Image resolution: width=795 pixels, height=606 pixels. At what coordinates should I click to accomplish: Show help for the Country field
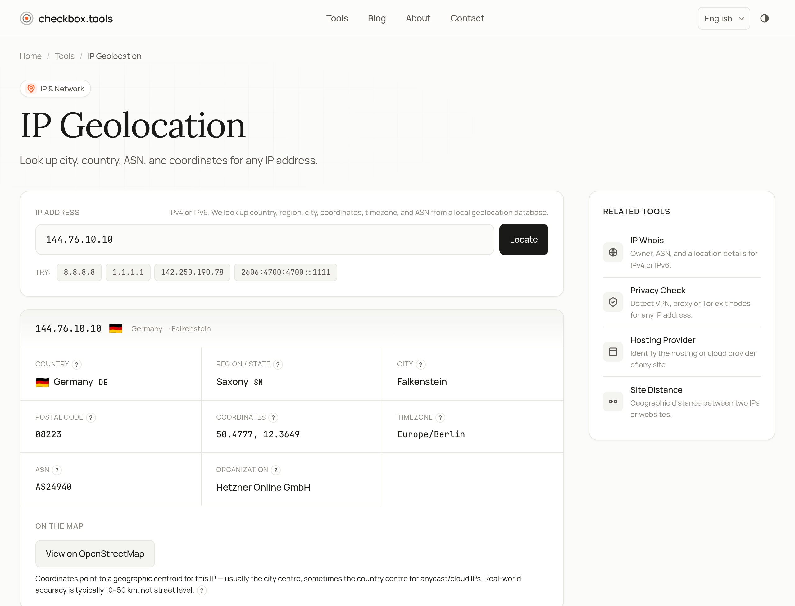click(76, 365)
